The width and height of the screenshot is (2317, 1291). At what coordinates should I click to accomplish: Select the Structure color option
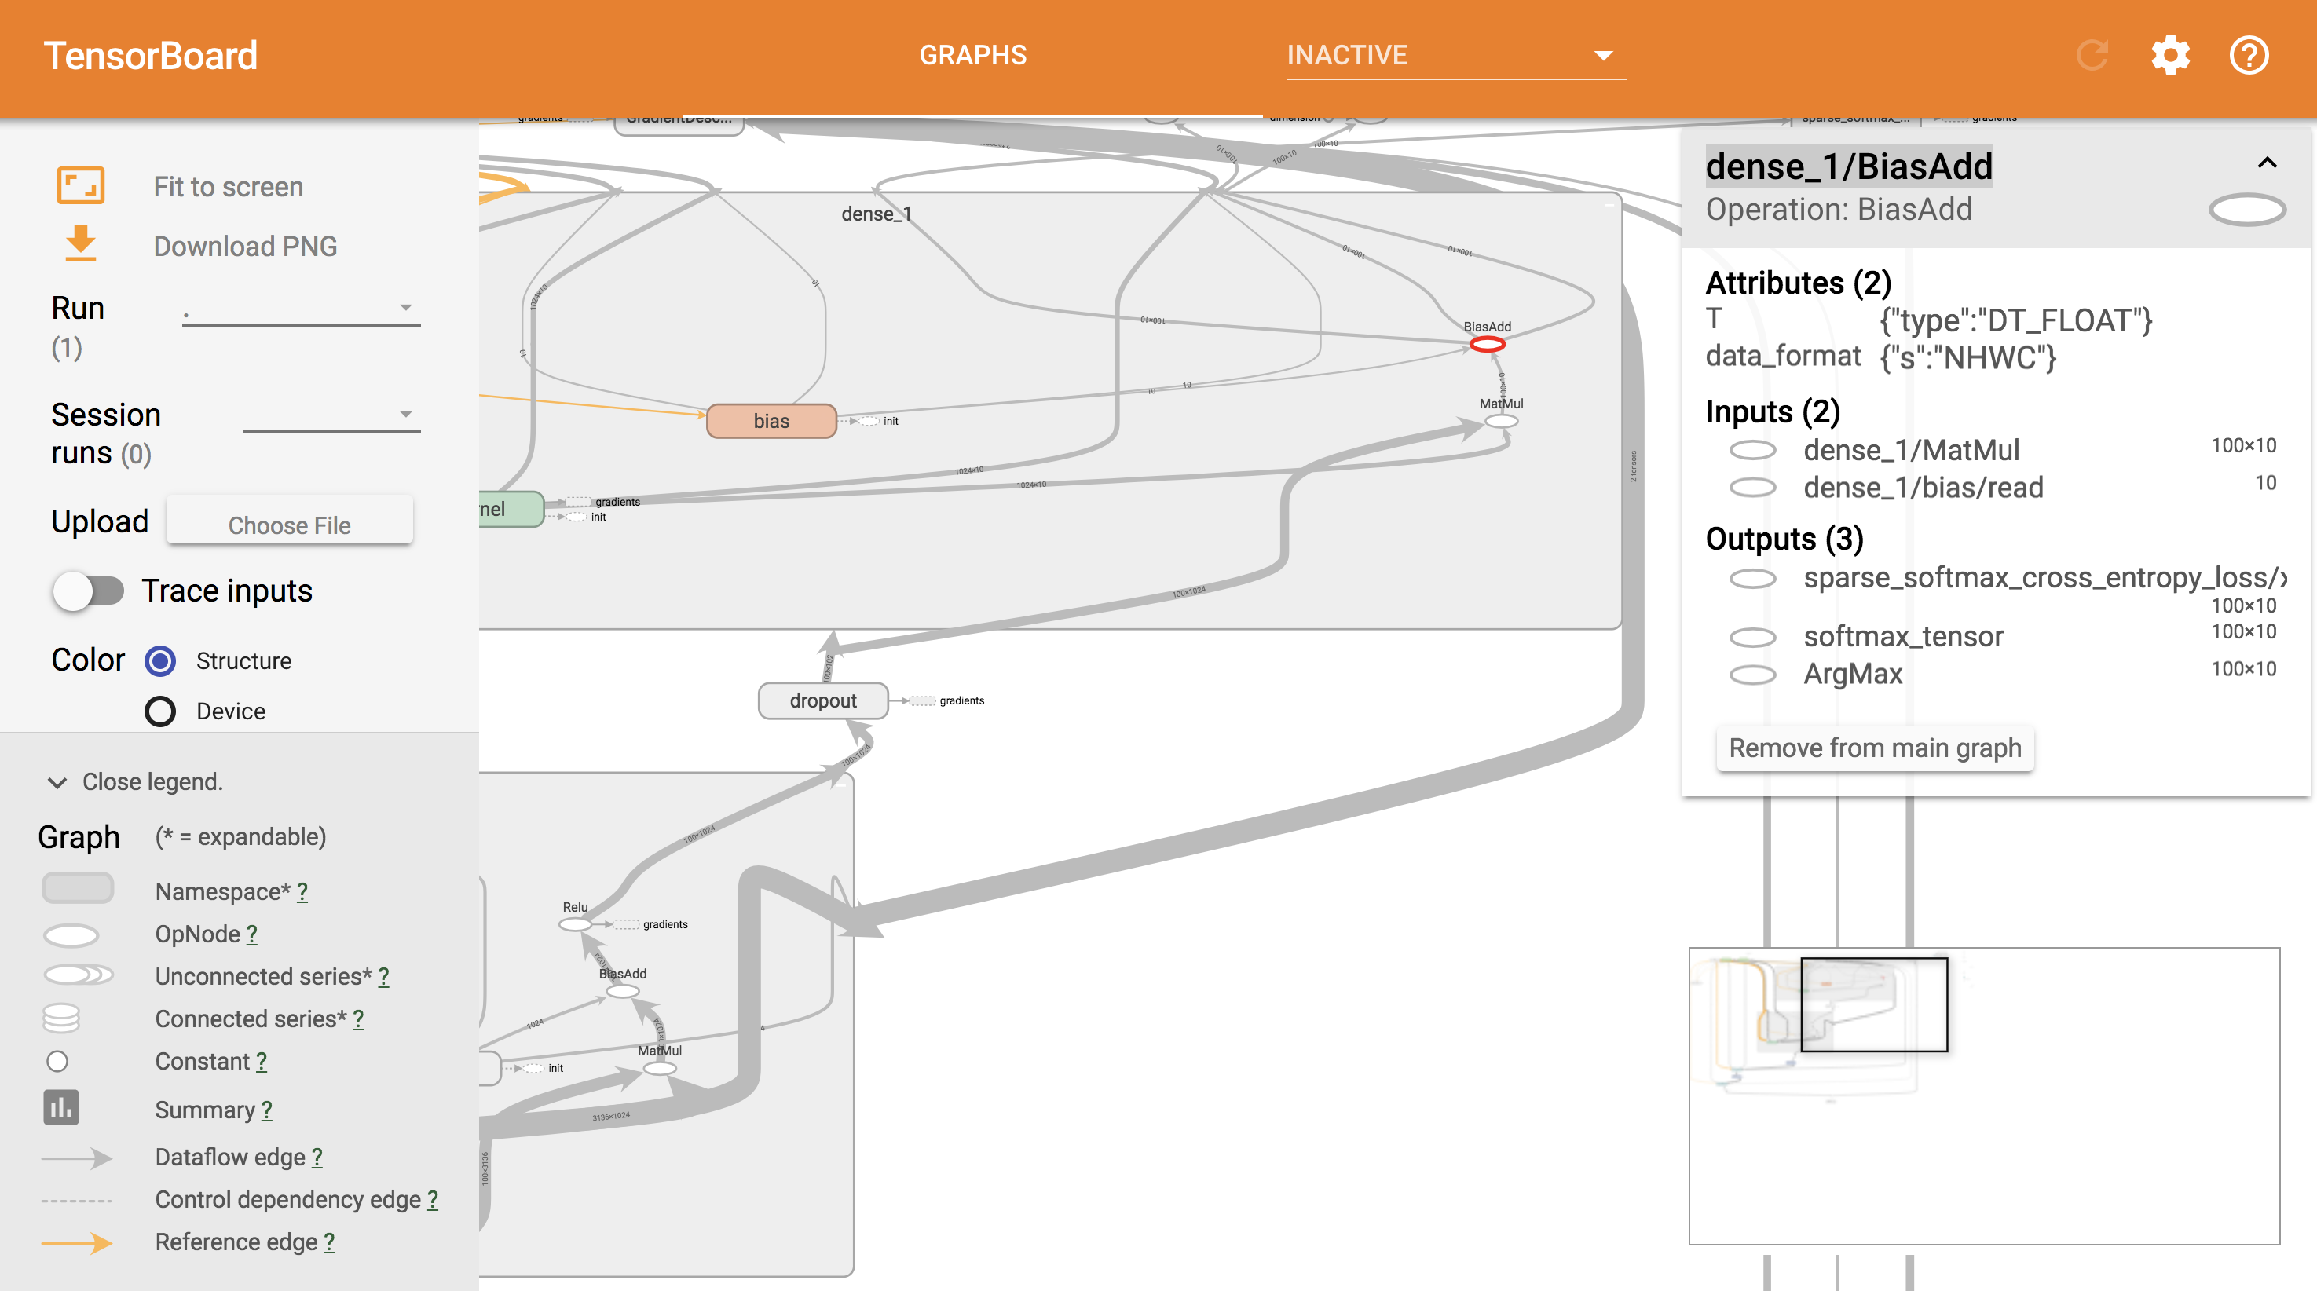160,660
